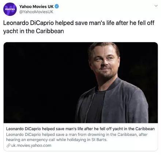Viewport: 161px width, 155px height.
Task: Click the chain link icon before uk.movies.yahoo.com
Action: pyautogui.click(x=8, y=145)
